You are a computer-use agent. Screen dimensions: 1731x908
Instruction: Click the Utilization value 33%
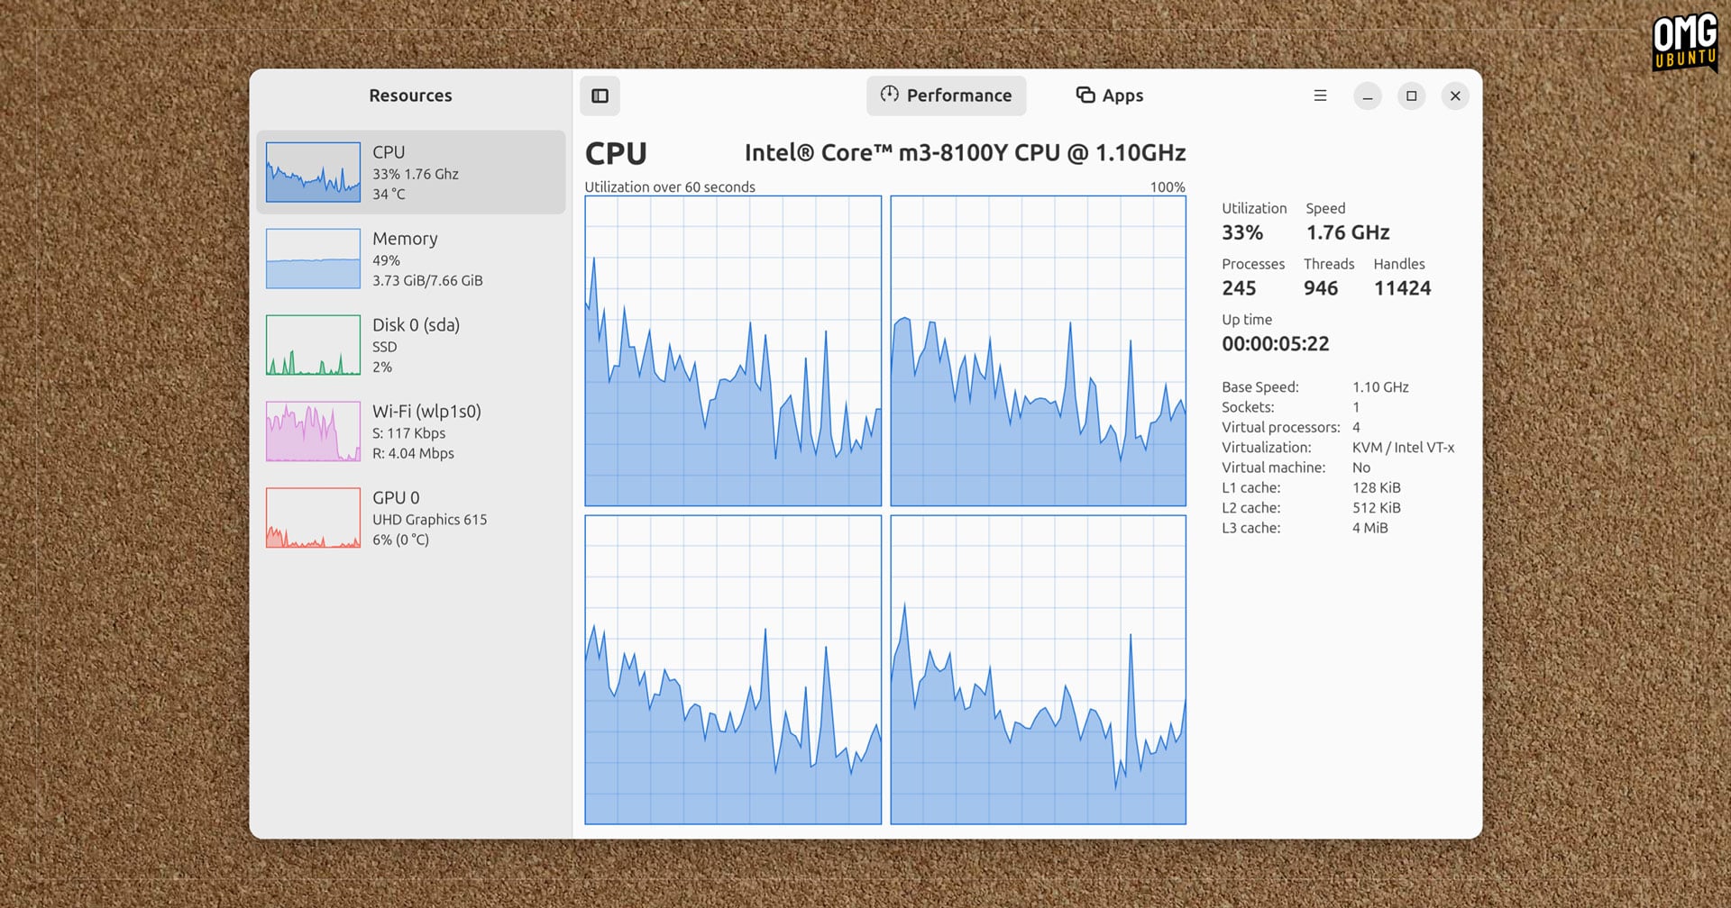(1242, 232)
